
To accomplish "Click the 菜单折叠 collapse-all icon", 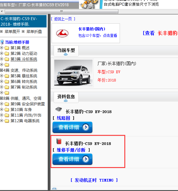I will pos(23,32).
